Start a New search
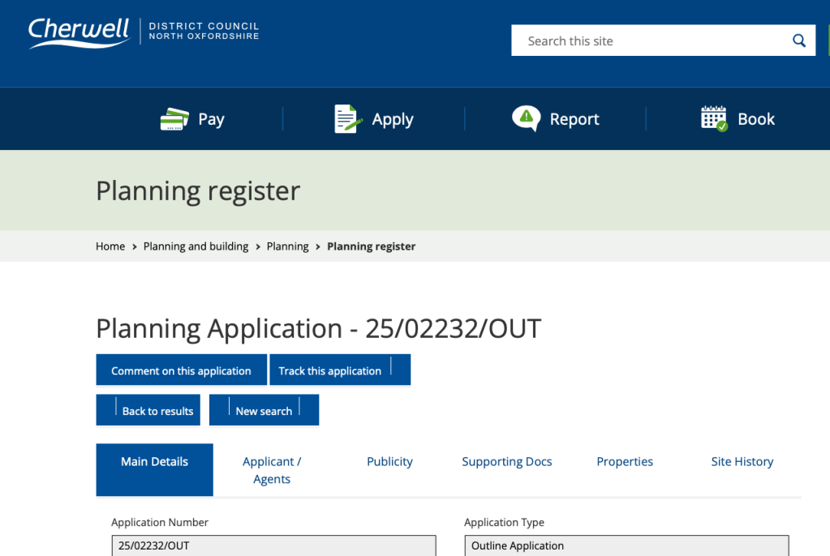 (264, 410)
